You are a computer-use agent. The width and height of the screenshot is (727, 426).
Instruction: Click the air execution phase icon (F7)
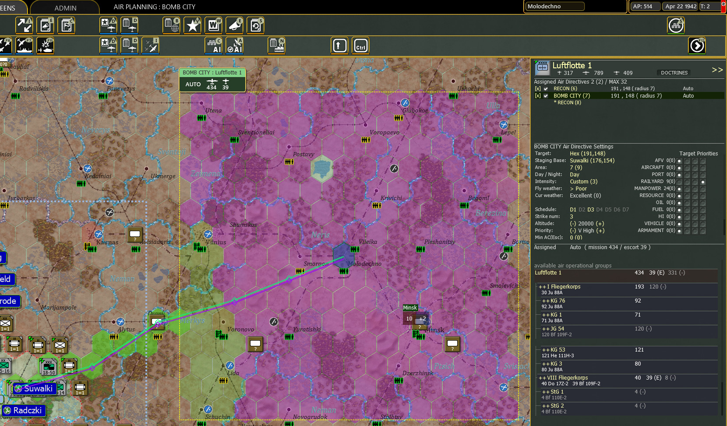[24, 46]
